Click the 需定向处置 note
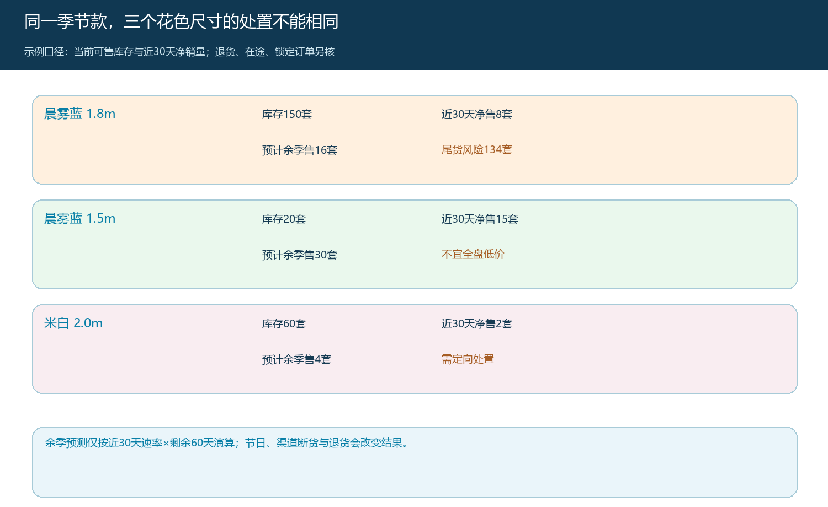The image size is (828, 507). (x=468, y=359)
